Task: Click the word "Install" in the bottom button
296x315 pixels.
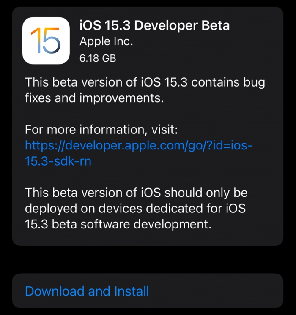Action: coord(132,291)
